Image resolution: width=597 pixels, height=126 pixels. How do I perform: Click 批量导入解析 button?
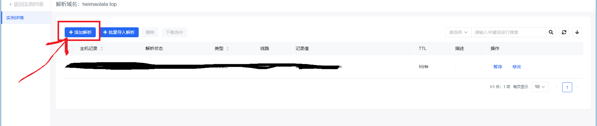coord(119,32)
